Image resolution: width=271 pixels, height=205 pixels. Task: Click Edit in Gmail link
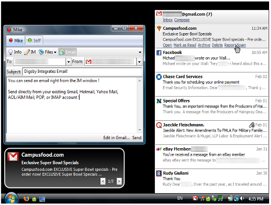117,138
